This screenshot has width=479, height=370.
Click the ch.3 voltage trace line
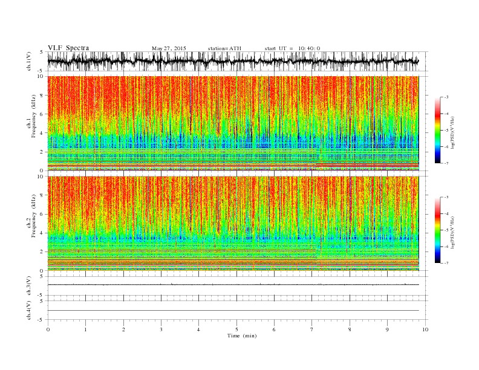(x=233, y=285)
